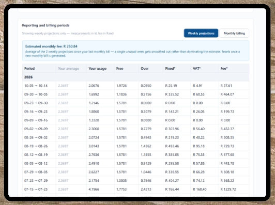Click fixed amount R 25.19

coord(171,86)
